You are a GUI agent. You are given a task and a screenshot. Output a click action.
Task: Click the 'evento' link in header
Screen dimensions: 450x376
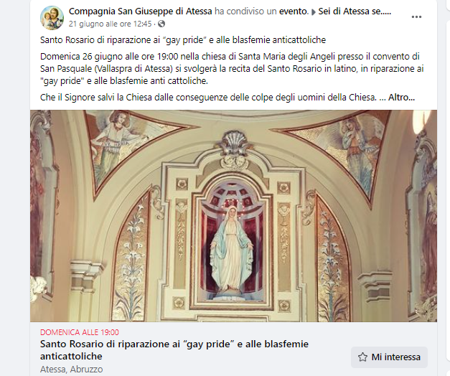(x=294, y=11)
